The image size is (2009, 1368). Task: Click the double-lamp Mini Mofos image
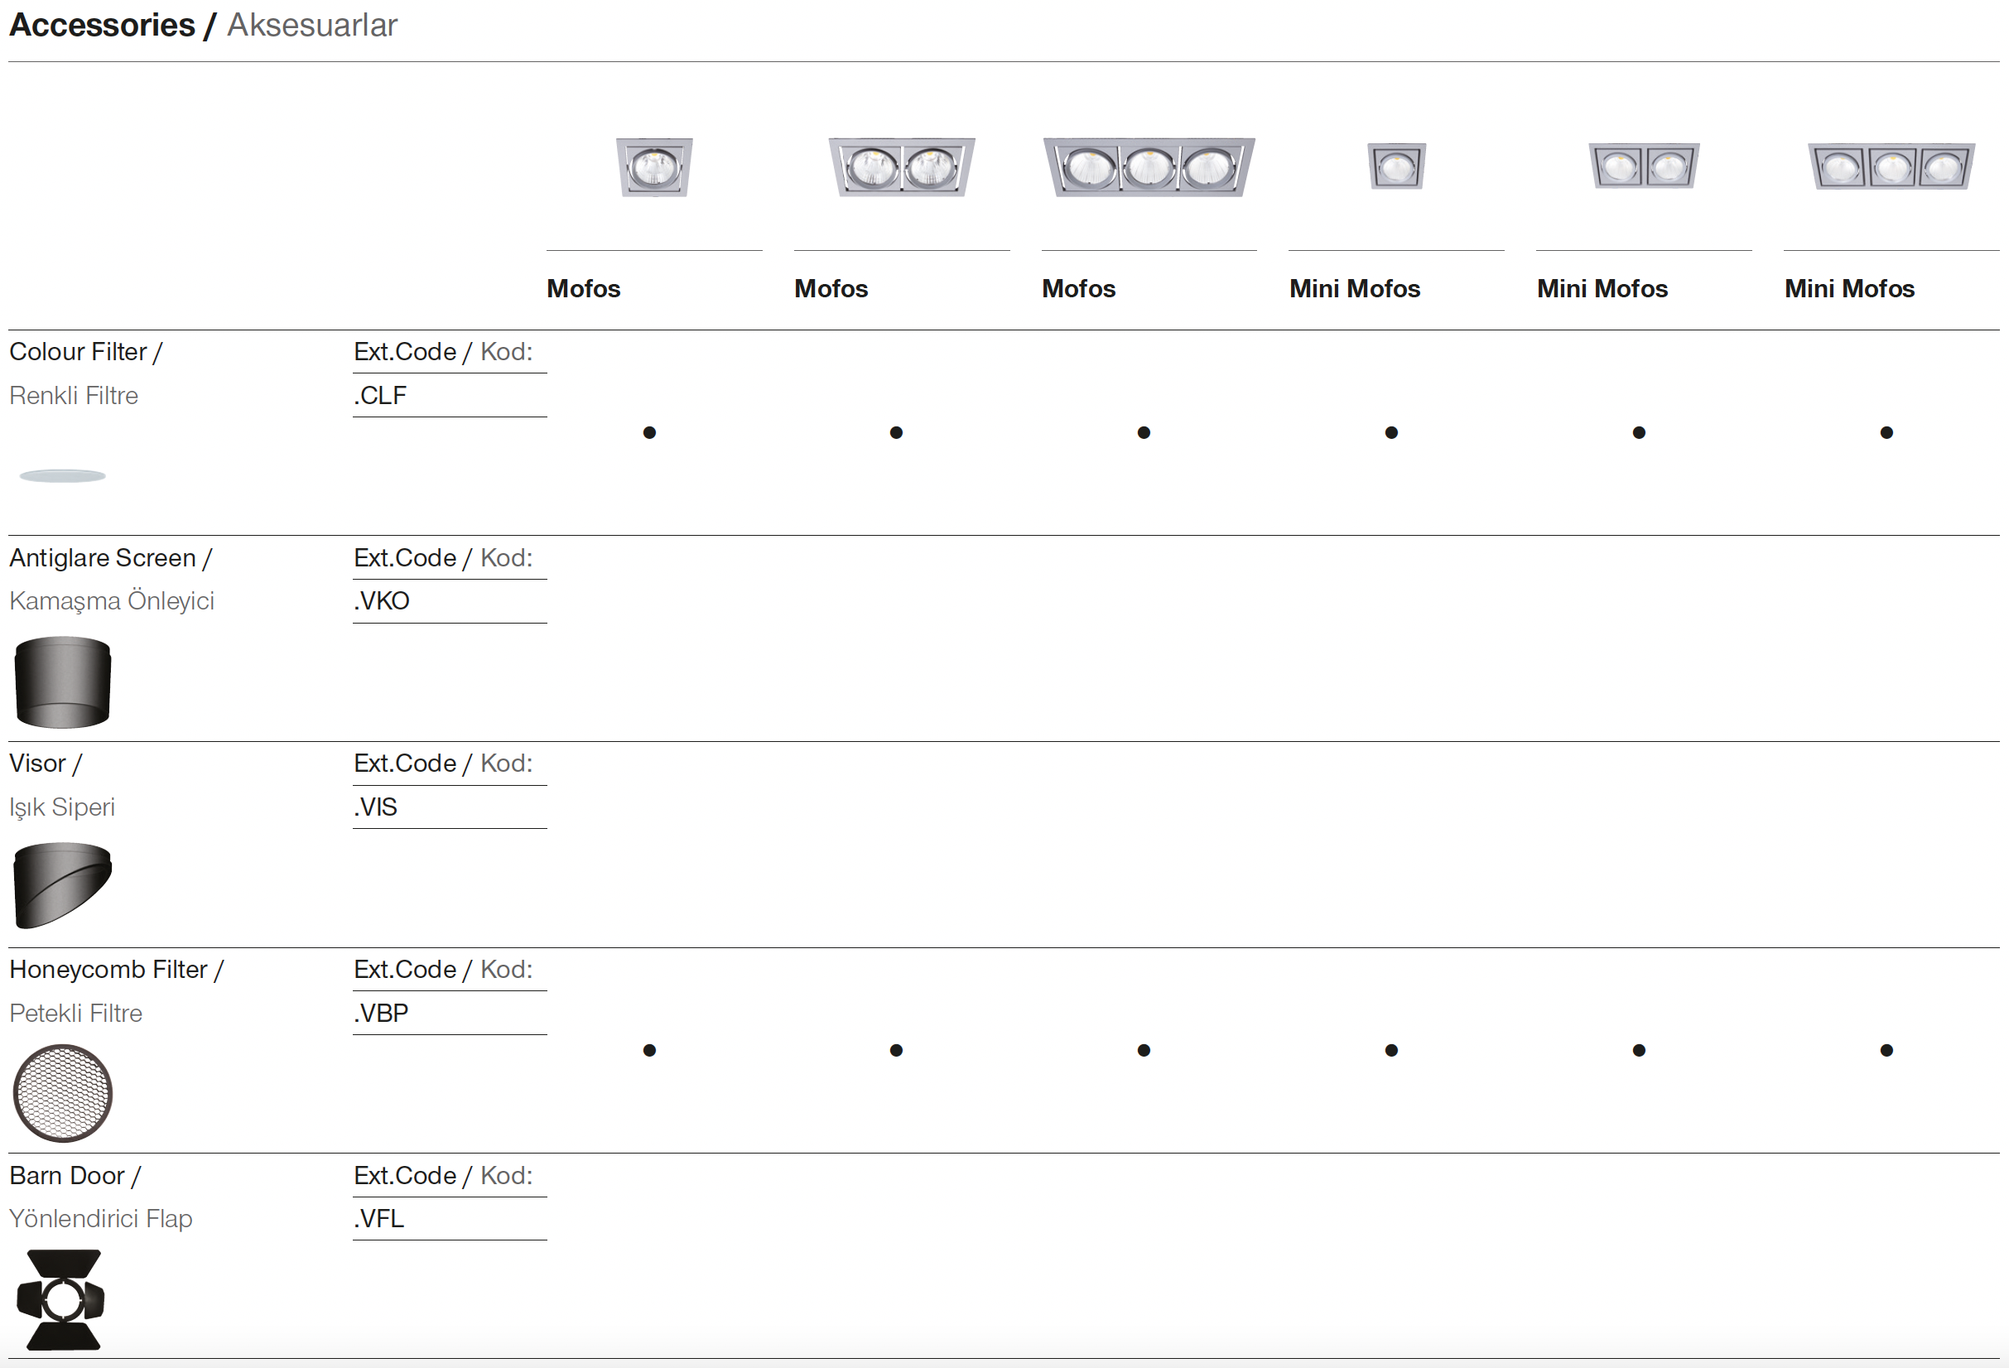click(1643, 166)
